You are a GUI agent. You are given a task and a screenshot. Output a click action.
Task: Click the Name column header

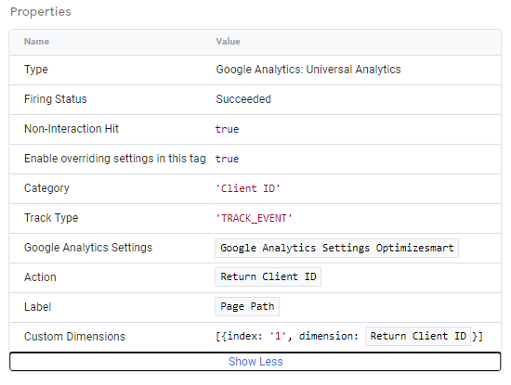point(36,42)
